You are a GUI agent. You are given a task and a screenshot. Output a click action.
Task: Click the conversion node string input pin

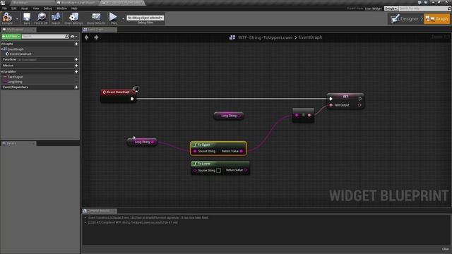point(297,115)
